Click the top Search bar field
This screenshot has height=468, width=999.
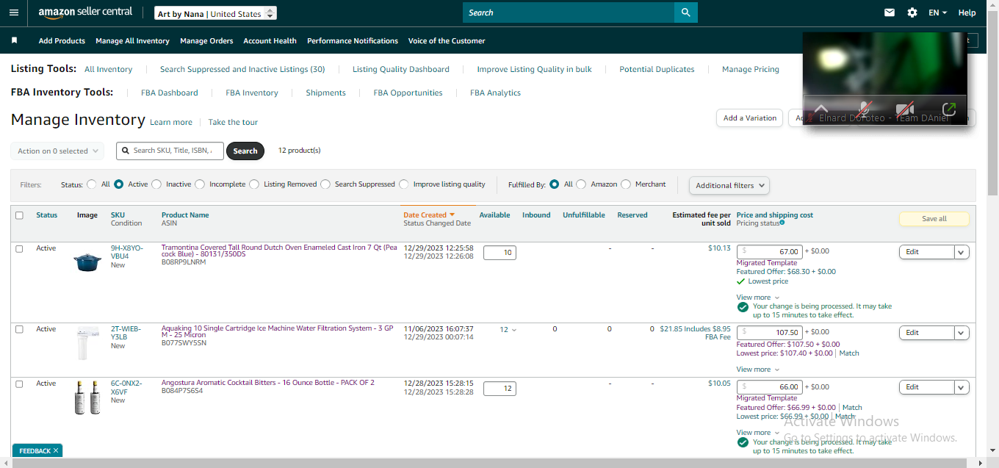coord(569,12)
